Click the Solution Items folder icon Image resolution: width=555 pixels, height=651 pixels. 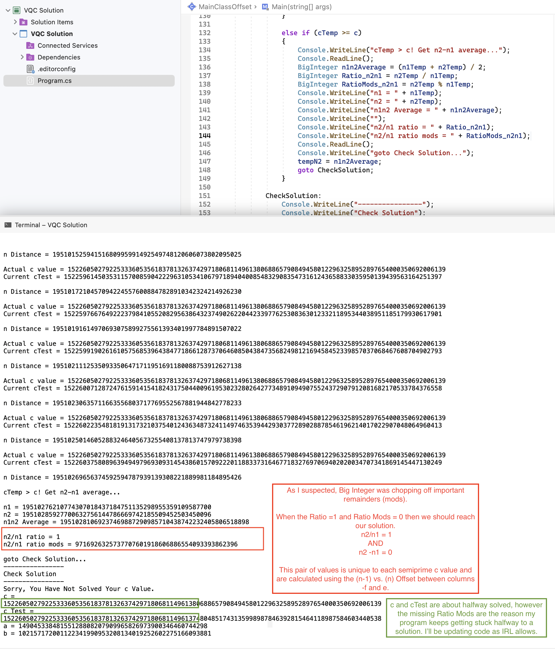click(x=23, y=22)
